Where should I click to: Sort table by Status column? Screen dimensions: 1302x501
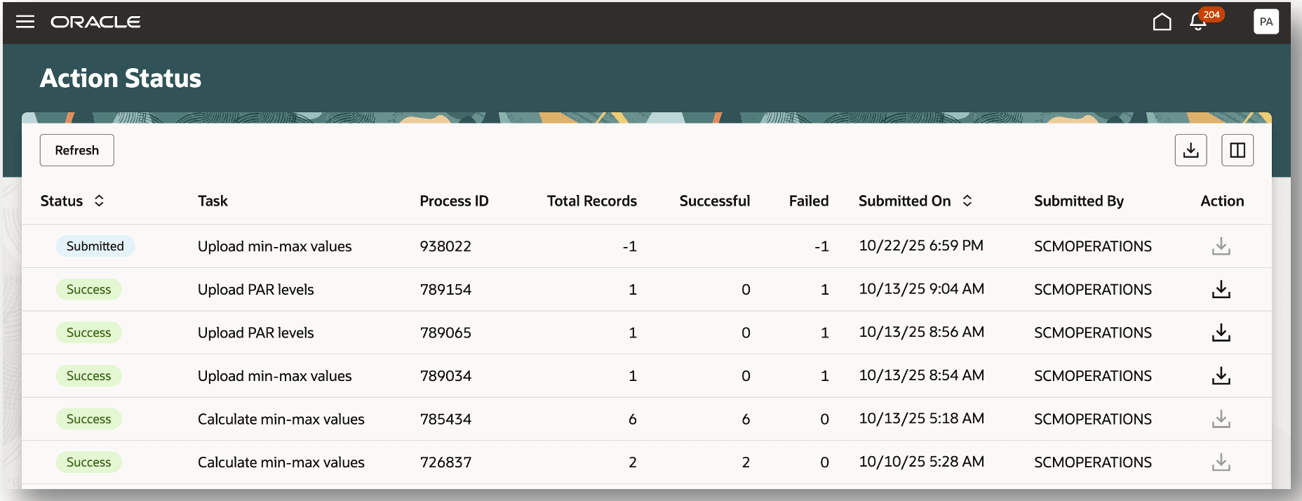coord(99,201)
